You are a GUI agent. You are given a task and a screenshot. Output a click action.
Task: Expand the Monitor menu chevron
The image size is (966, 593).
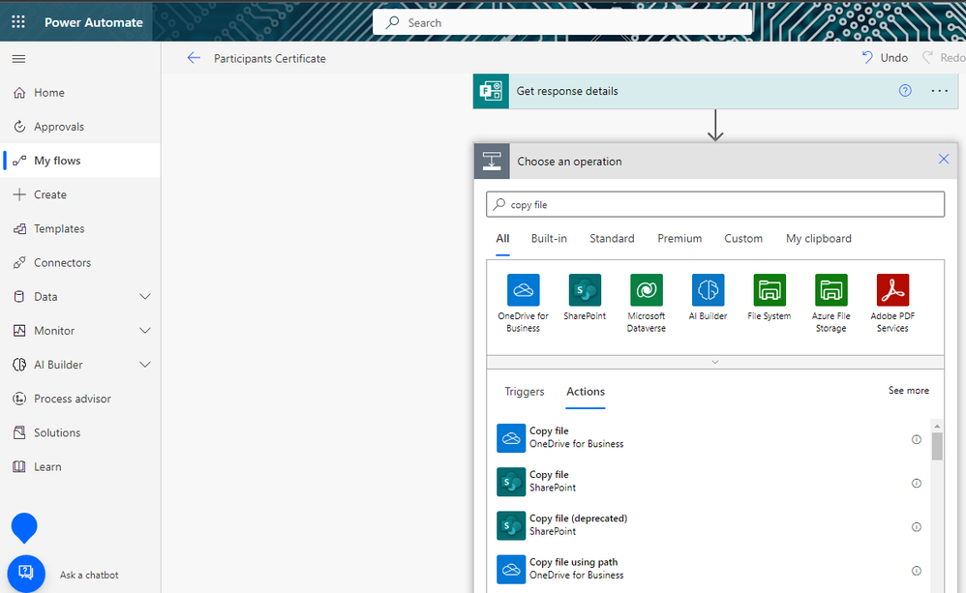(x=145, y=331)
